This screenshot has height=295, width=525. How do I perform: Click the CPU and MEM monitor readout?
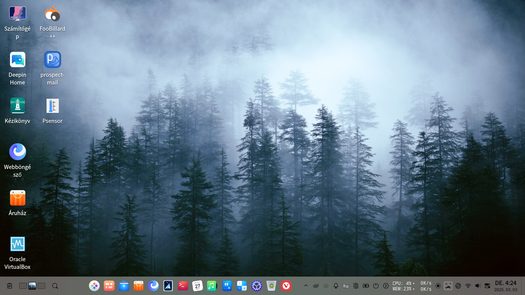tap(403, 286)
